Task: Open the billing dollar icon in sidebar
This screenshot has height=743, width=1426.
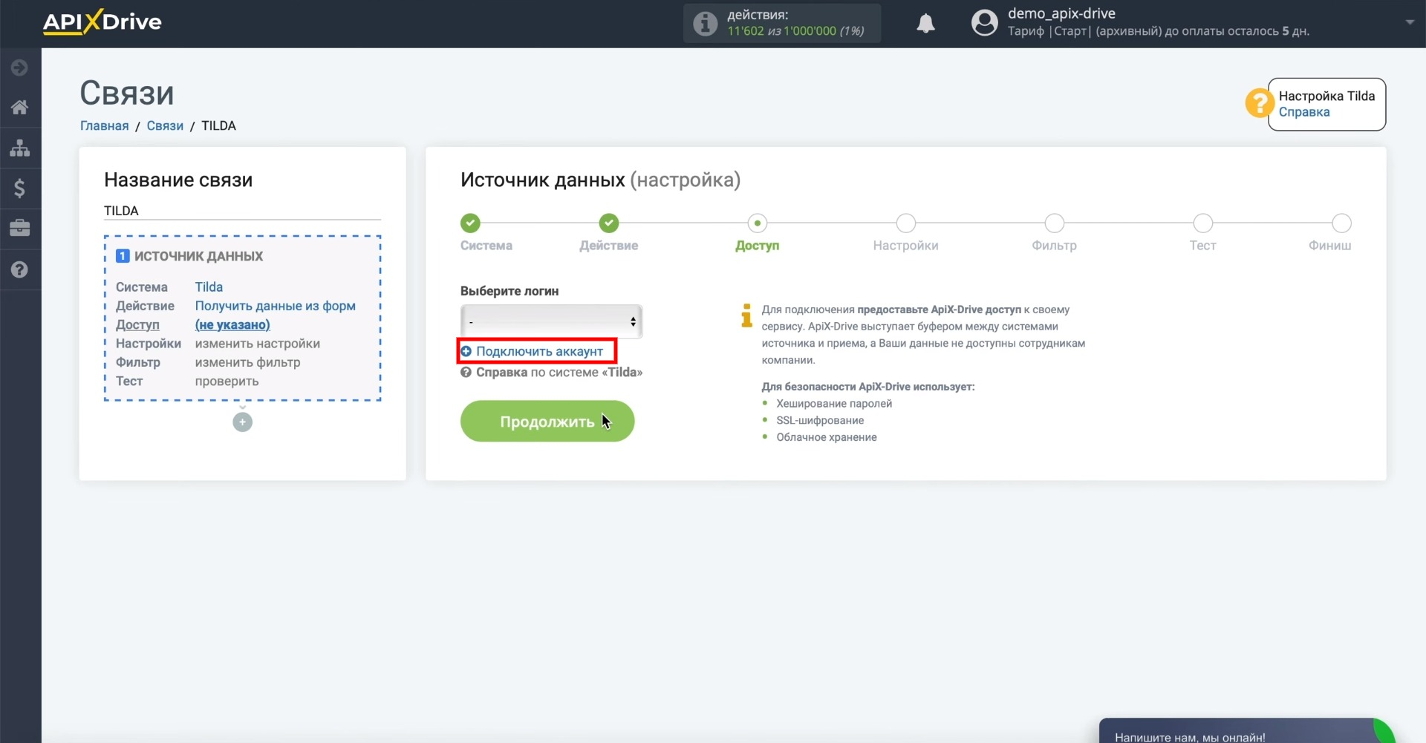Action: pyautogui.click(x=20, y=189)
